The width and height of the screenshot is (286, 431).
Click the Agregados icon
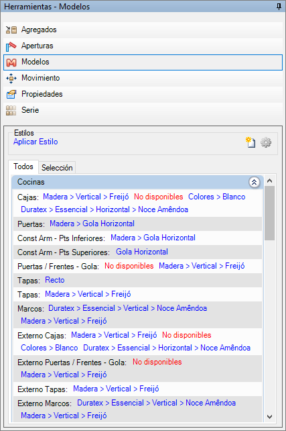(x=11, y=30)
